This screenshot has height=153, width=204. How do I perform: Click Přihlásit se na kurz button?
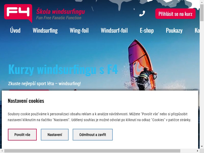pos(175,14)
